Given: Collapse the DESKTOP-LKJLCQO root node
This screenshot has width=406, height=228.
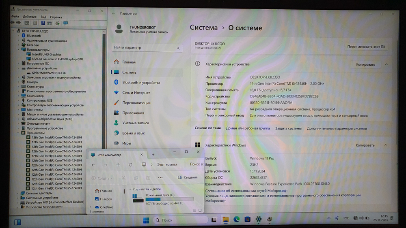Looking at the screenshot, I should [x=13, y=31].
